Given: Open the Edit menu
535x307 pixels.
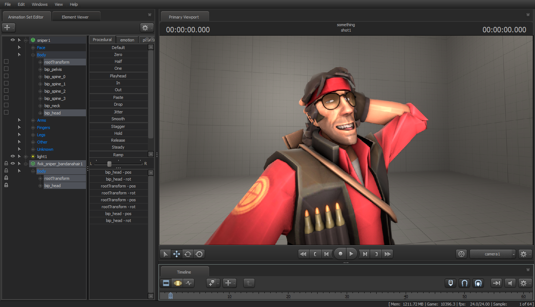Looking at the screenshot, I should click(x=21, y=4).
